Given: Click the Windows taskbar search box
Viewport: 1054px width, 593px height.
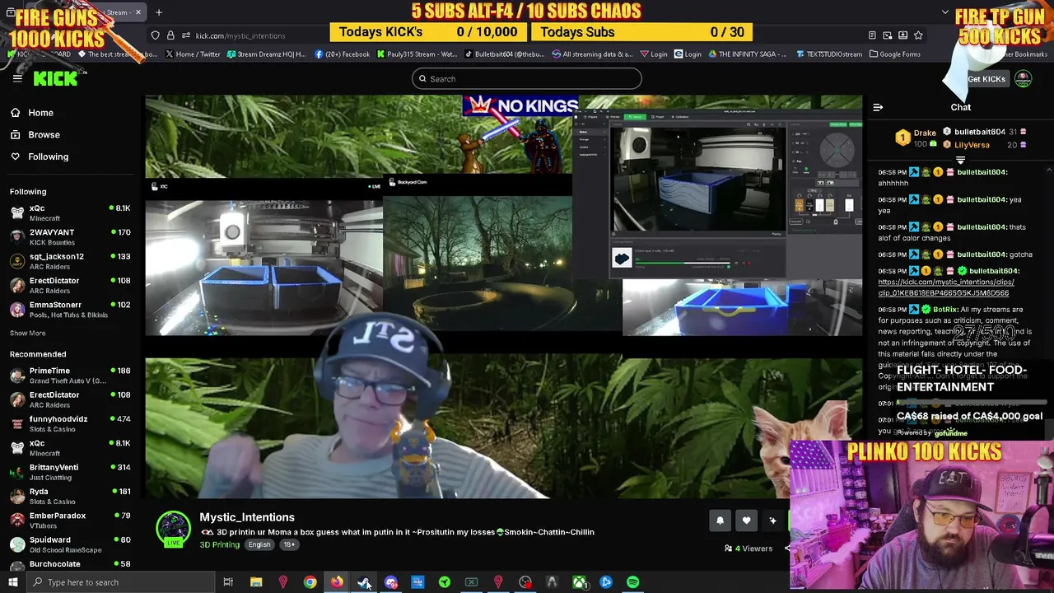Looking at the screenshot, I should point(120,582).
